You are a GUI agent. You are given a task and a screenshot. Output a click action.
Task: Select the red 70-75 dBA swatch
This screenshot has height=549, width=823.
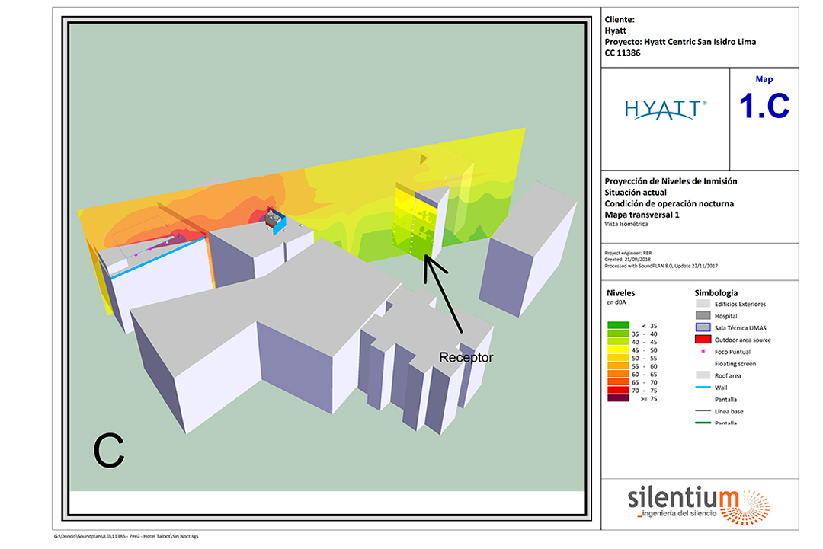point(618,390)
